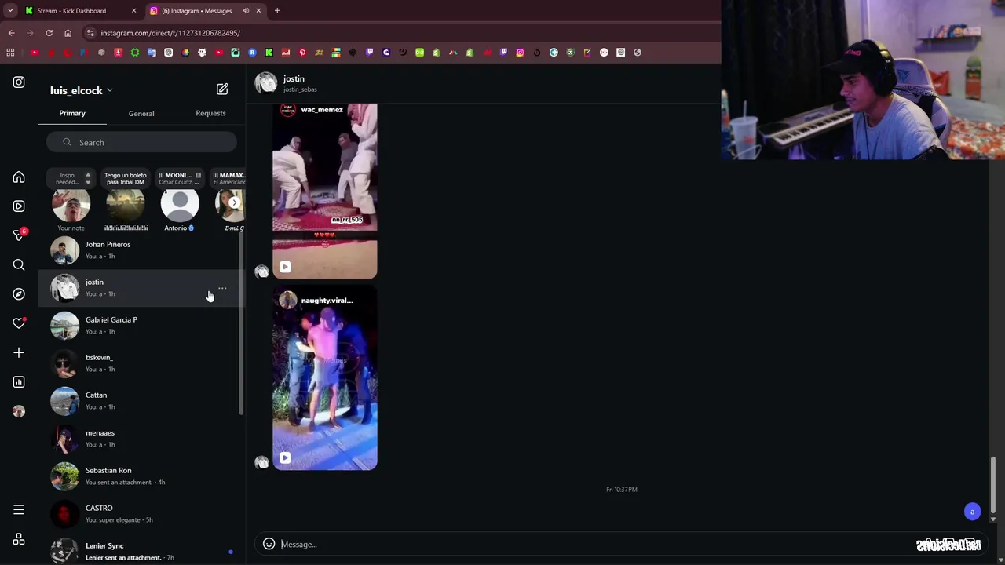
Task: Click the Create plus icon in sidebar
Action: coord(19,353)
